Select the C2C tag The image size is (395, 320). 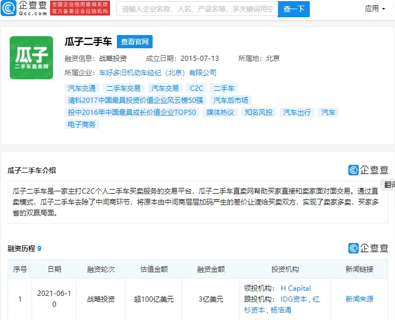click(196, 88)
